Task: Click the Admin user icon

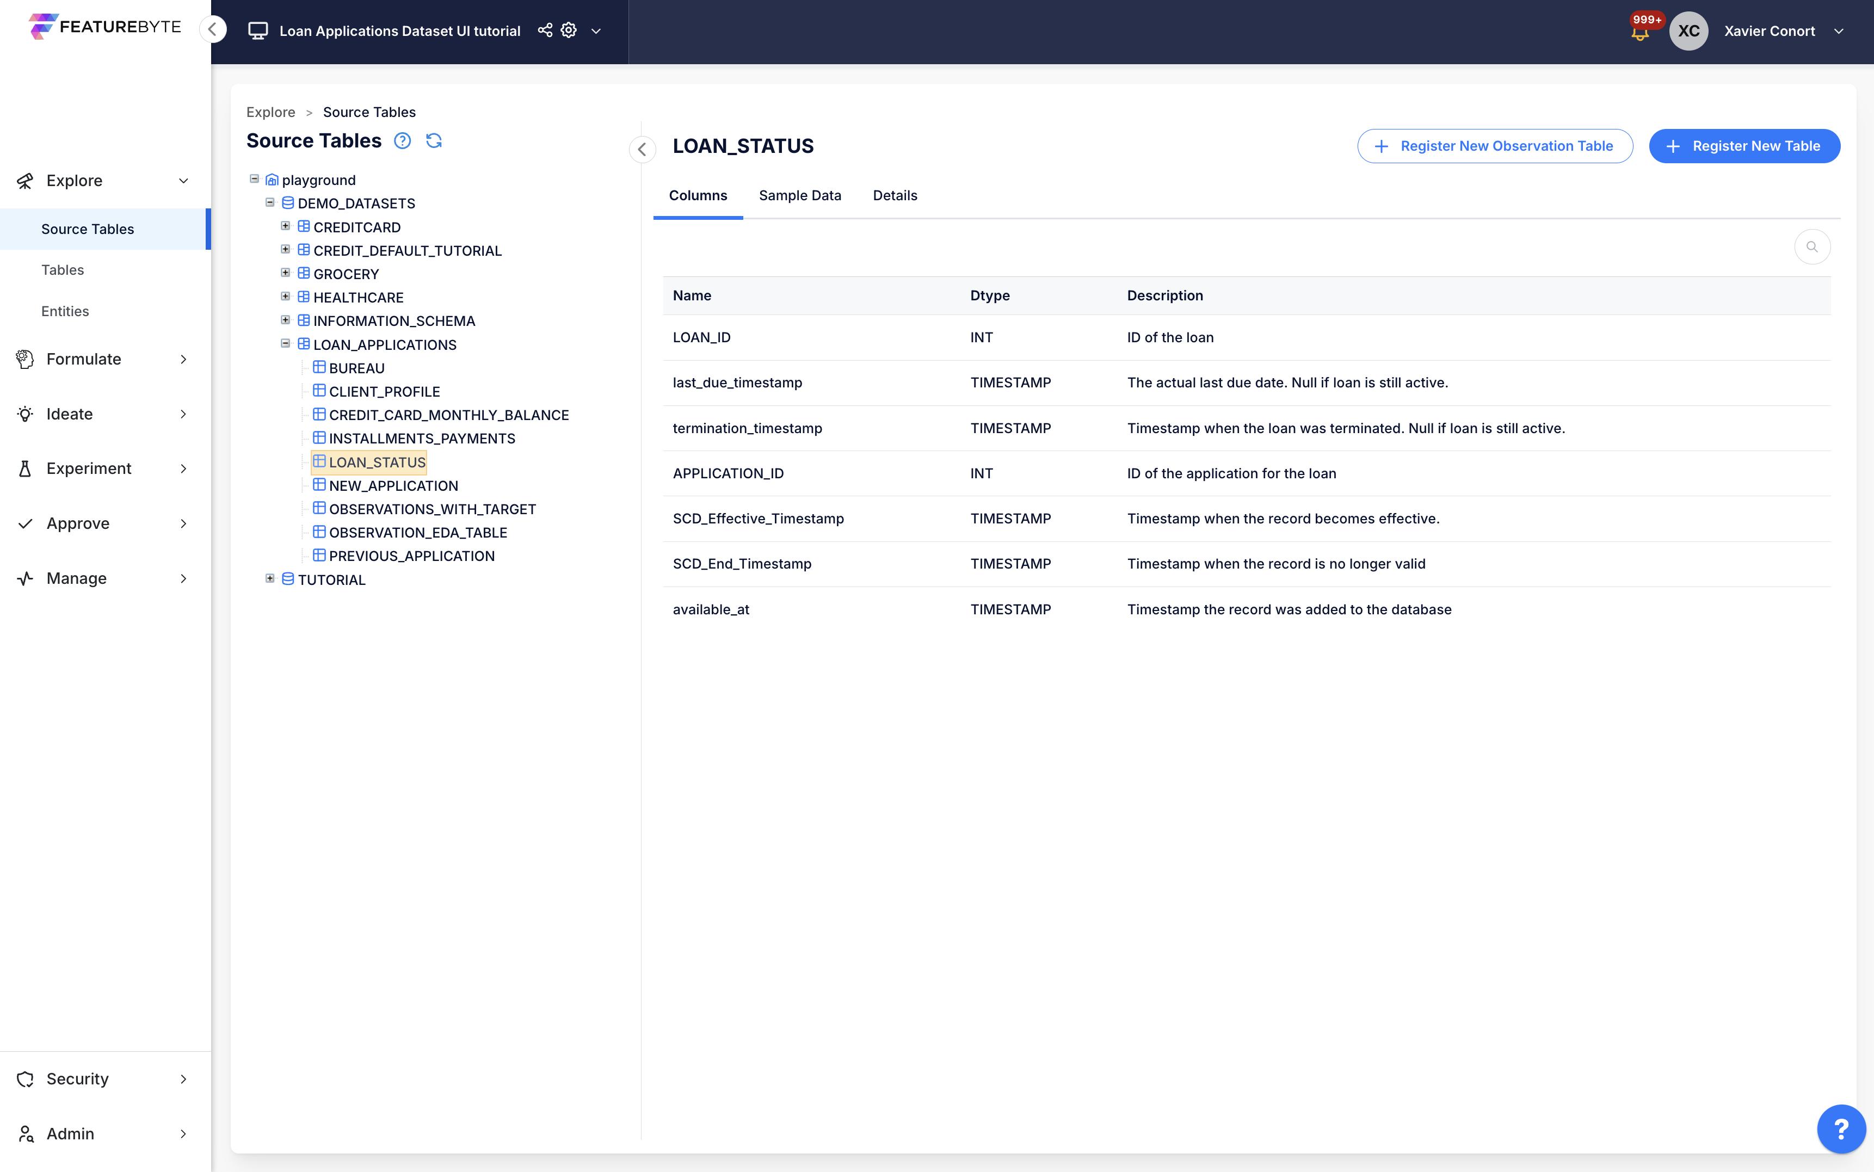Action: 26,1133
